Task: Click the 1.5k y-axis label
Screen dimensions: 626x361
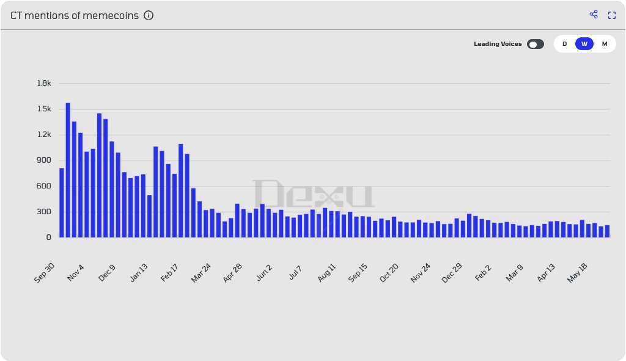Action: [44, 109]
